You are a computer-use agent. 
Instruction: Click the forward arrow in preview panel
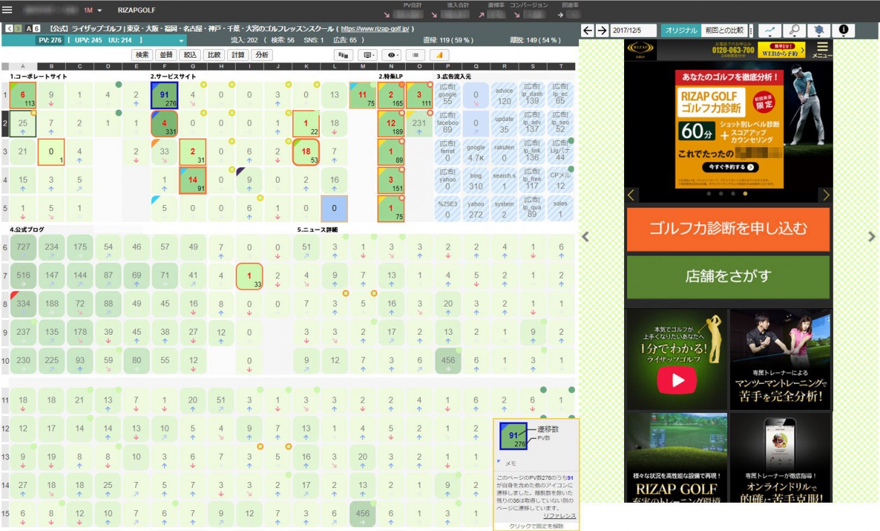click(602, 30)
